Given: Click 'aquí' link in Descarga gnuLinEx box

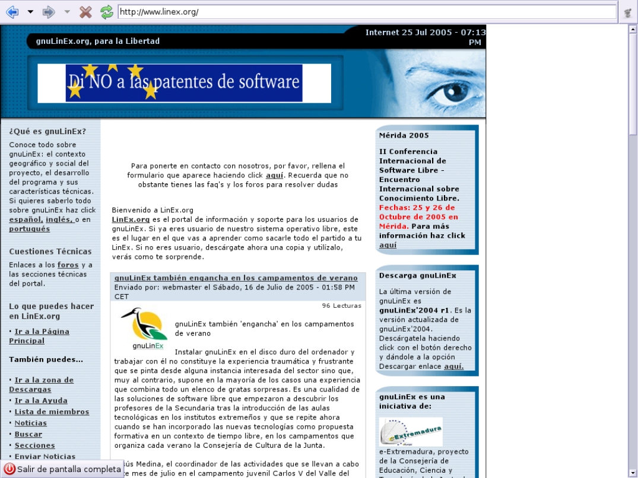Looking at the screenshot, I should [x=453, y=367].
